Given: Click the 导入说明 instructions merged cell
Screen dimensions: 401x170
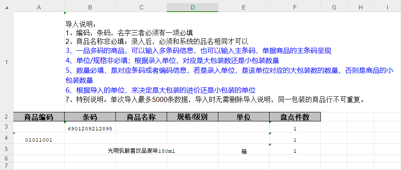Looking at the screenshot, I should (x=233, y=62).
